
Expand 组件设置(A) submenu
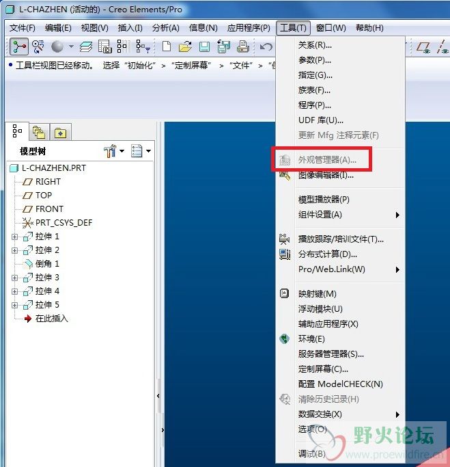click(340, 215)
